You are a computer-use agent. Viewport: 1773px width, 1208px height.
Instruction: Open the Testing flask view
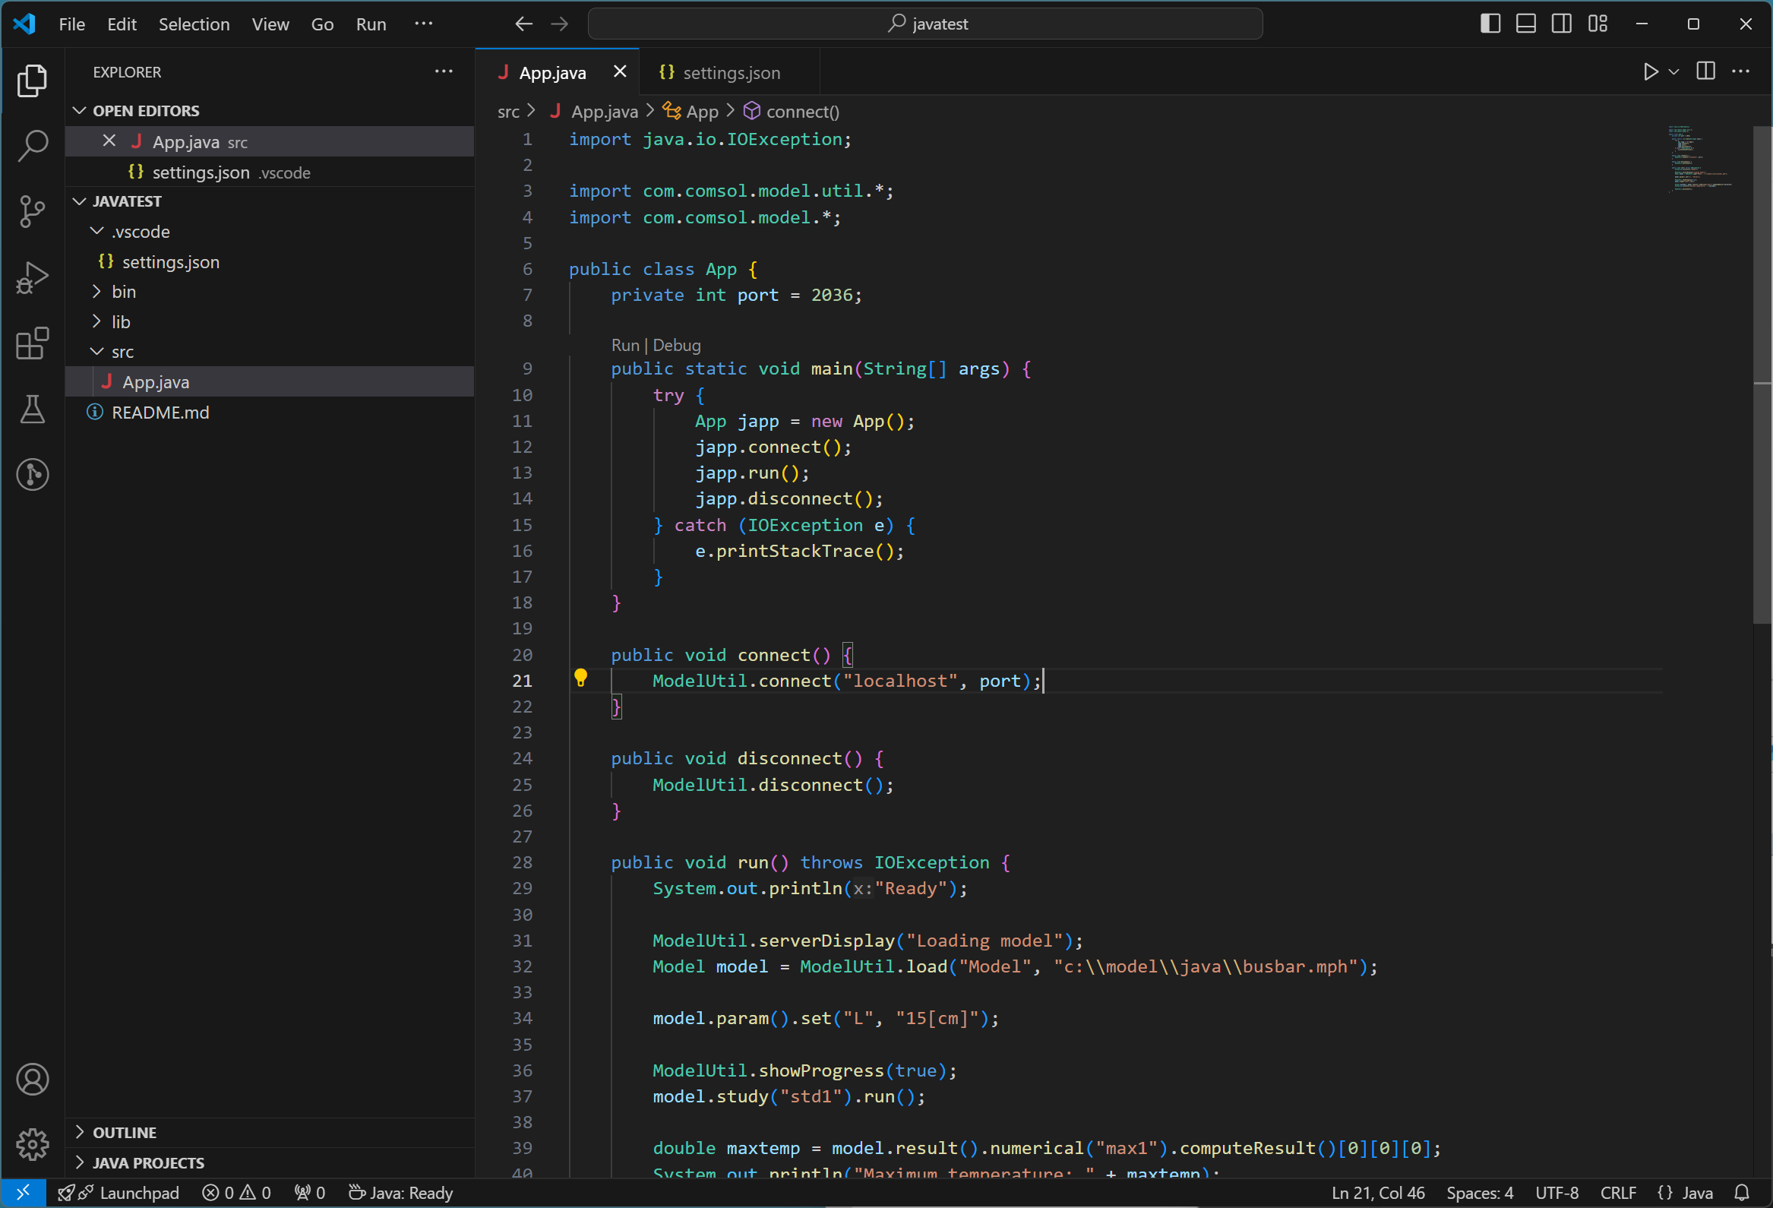[x=32, y=410]
